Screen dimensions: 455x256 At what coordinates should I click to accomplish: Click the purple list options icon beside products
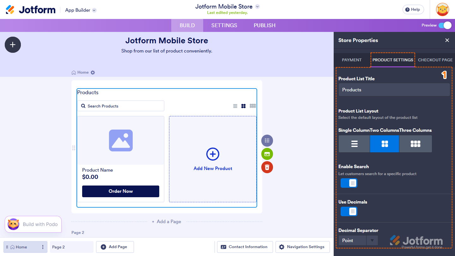(267, 141)
